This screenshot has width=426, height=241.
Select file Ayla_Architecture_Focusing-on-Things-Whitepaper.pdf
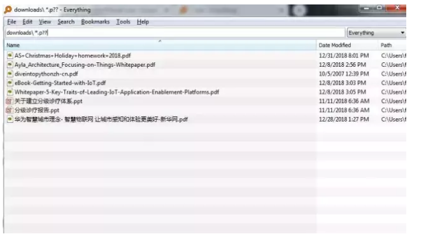point(85,65)
